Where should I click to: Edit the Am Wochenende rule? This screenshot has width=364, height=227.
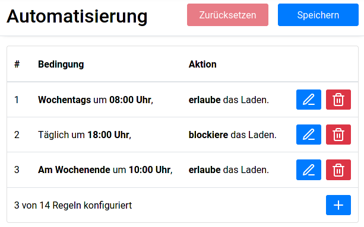(x=309, y=170)
